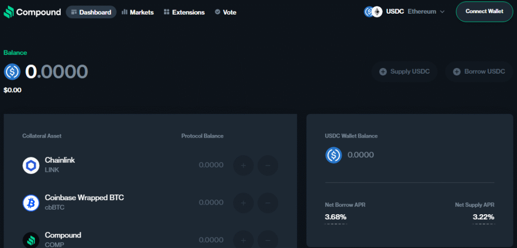Click the large USDC coin icon beside the 0.0000 Balance
517x248 pixels.
tap(12, 72)
